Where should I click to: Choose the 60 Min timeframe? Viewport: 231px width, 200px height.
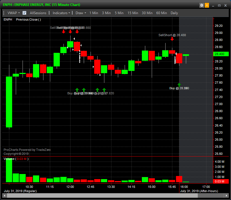pyautogui.click(x=161, y=13)
